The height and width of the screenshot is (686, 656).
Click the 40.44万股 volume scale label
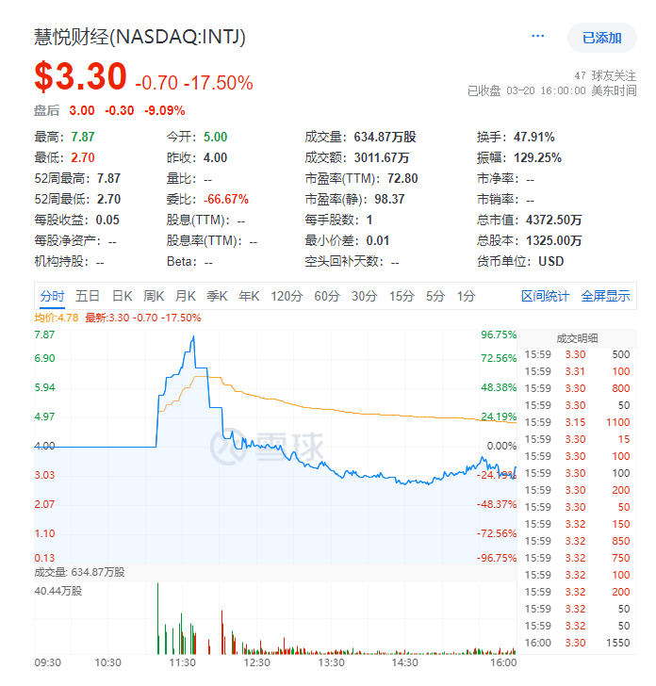tap(58, 591)
